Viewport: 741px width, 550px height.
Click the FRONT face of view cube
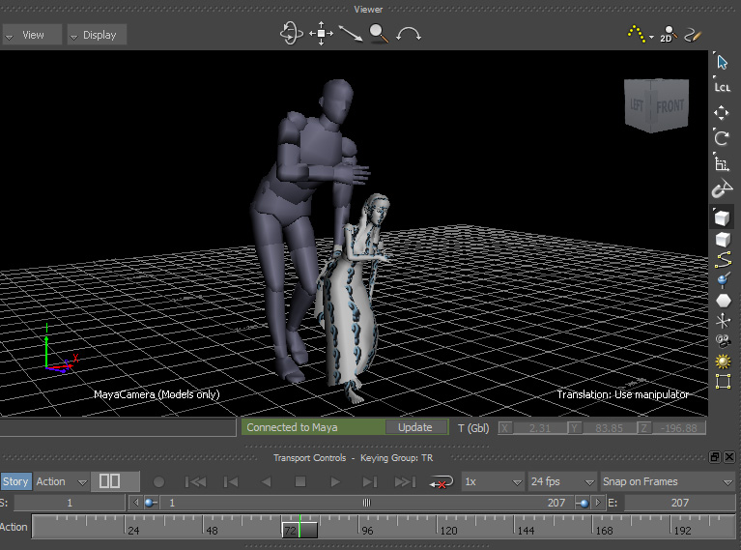[670, 106]
